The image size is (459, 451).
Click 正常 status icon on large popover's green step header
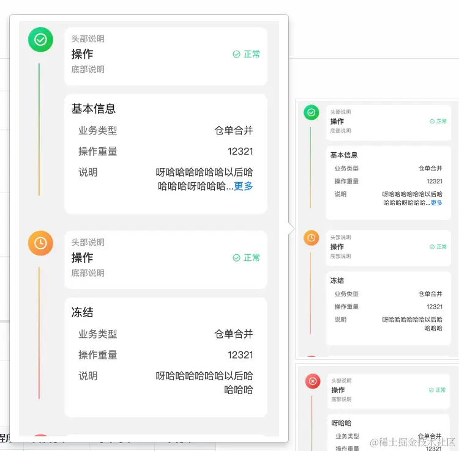[236, 54]
